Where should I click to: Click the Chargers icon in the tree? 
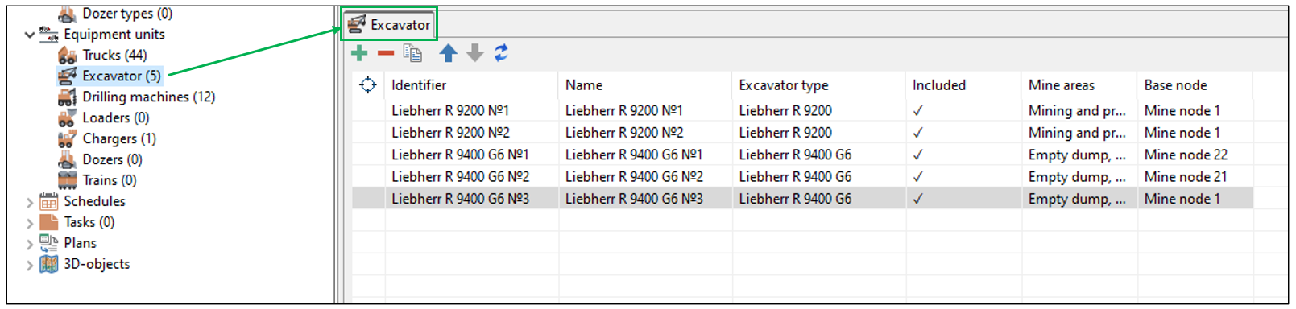click(x=68, y=139)
